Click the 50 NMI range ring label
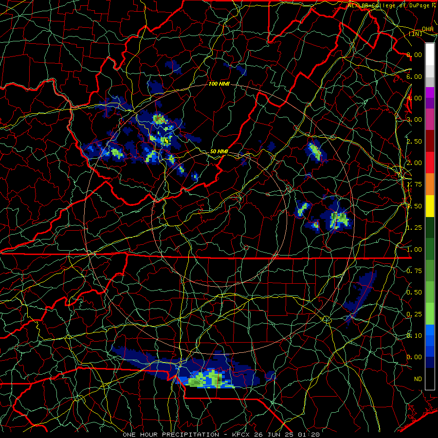The image size is (438, 438). [x=219, y=151]
